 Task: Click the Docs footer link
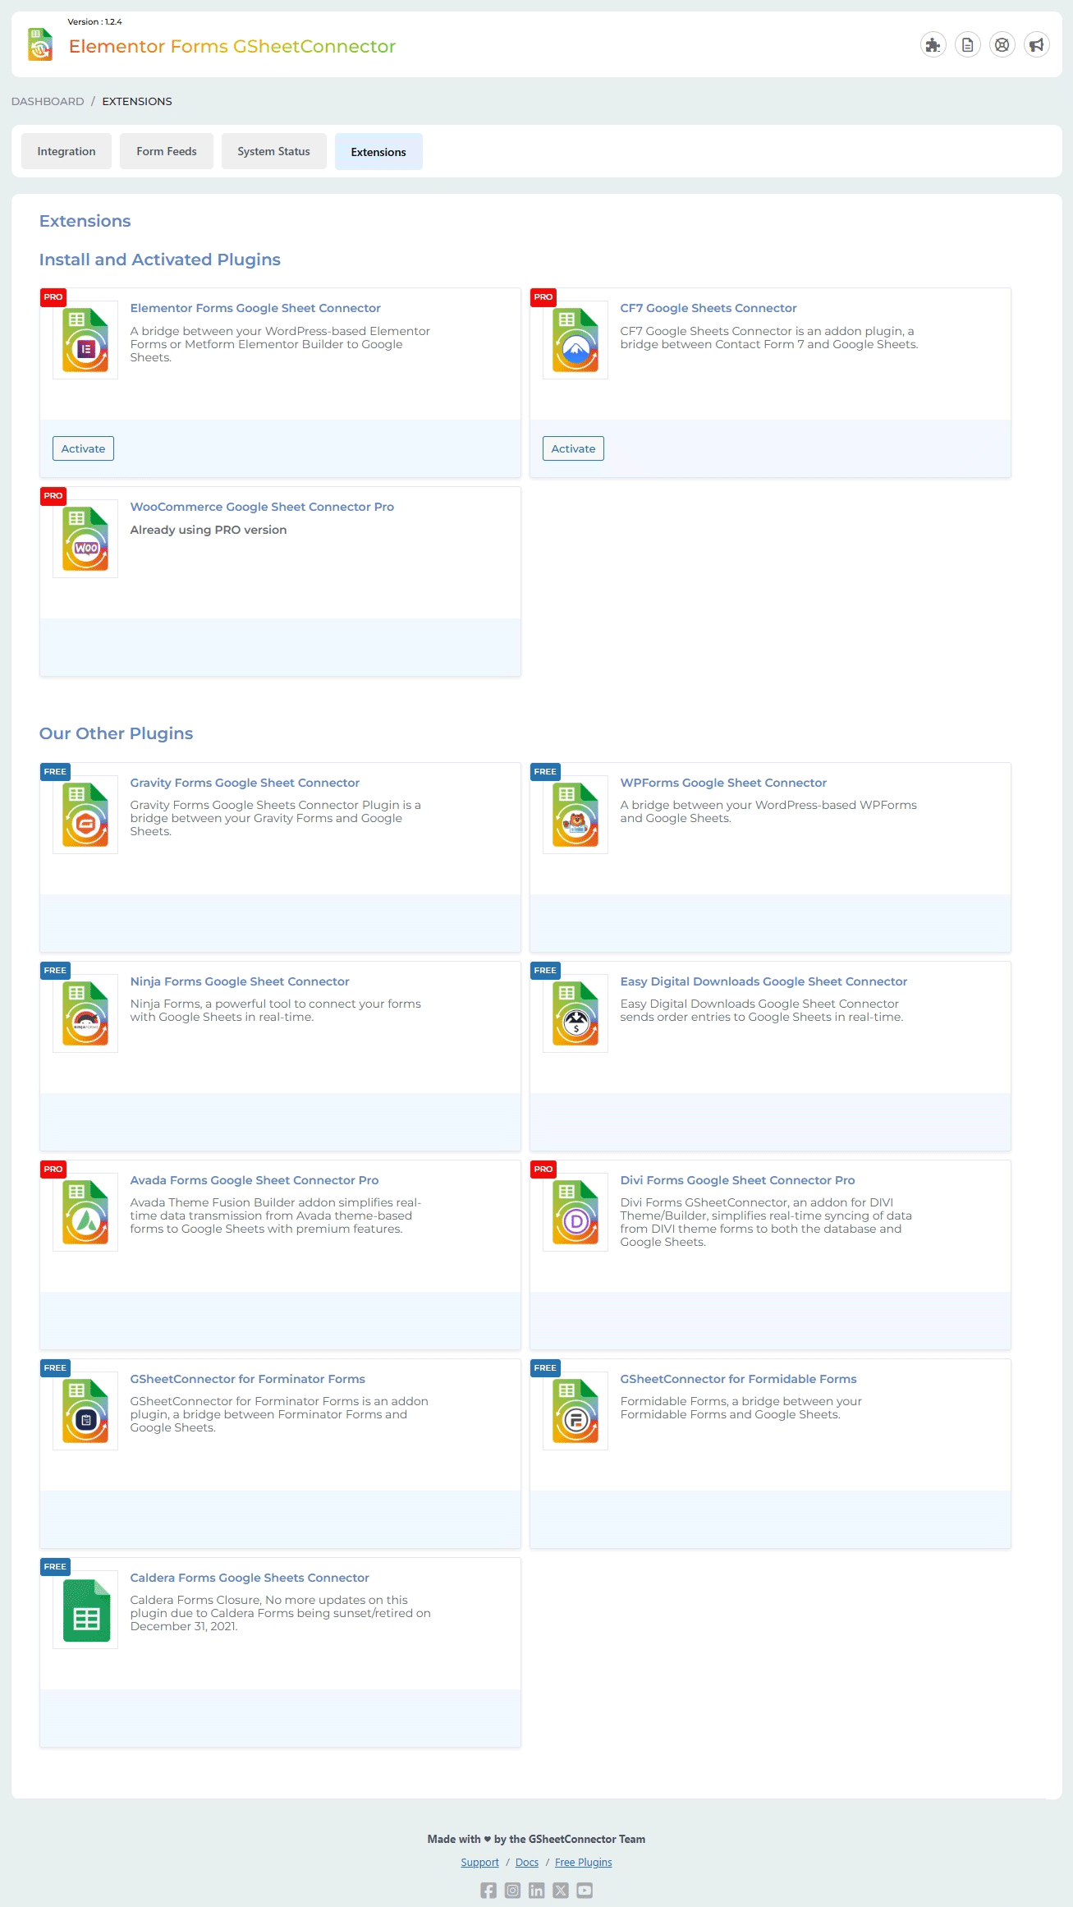[x=527, y=1862]
